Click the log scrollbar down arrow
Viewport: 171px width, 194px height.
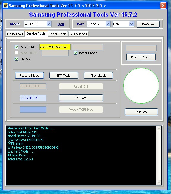[x=159, y=183]
